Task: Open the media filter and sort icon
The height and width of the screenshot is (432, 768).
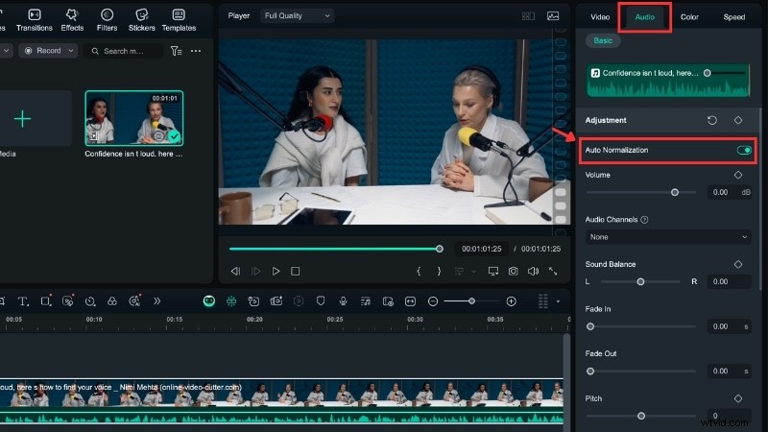Action: [x=177, y=51]
